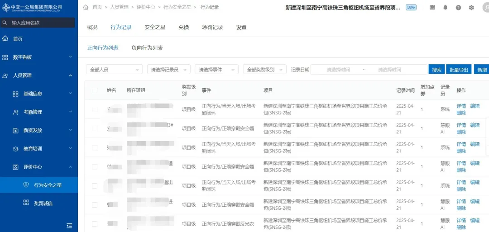This screenshot has height=232, width=489.
Task: Click the end date 请选择时间 field
Action: 389,70
